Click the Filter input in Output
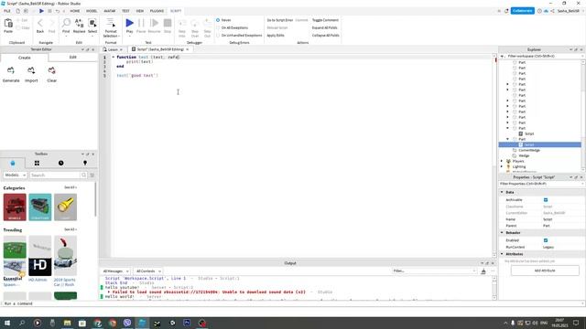The image size is (586, 329). [434, 271]
